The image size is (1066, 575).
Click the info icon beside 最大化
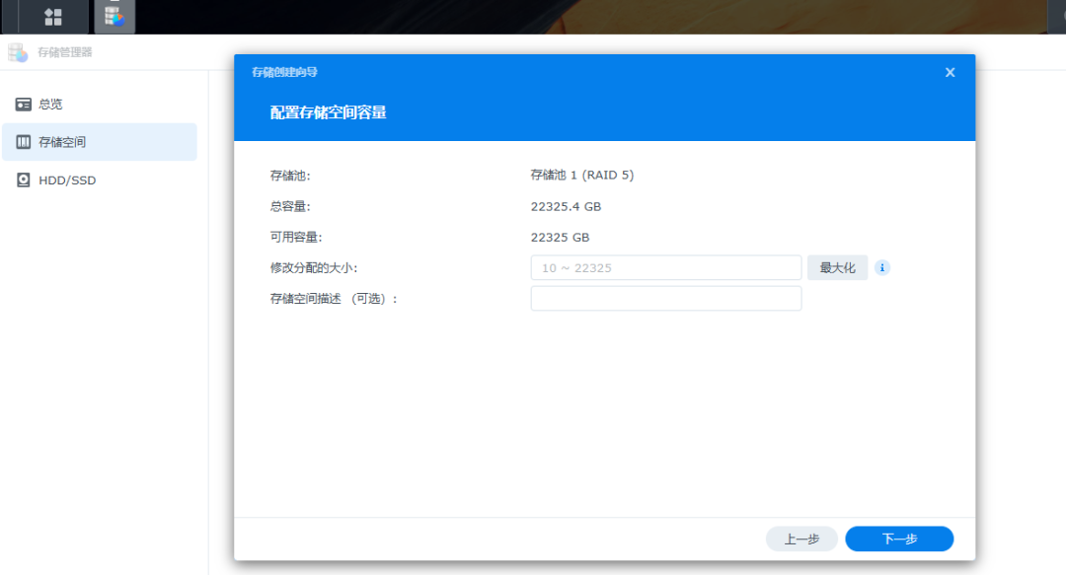pos(882,267)
